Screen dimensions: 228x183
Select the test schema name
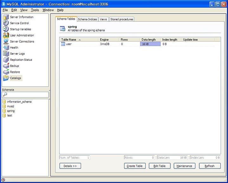click(10, 115)
